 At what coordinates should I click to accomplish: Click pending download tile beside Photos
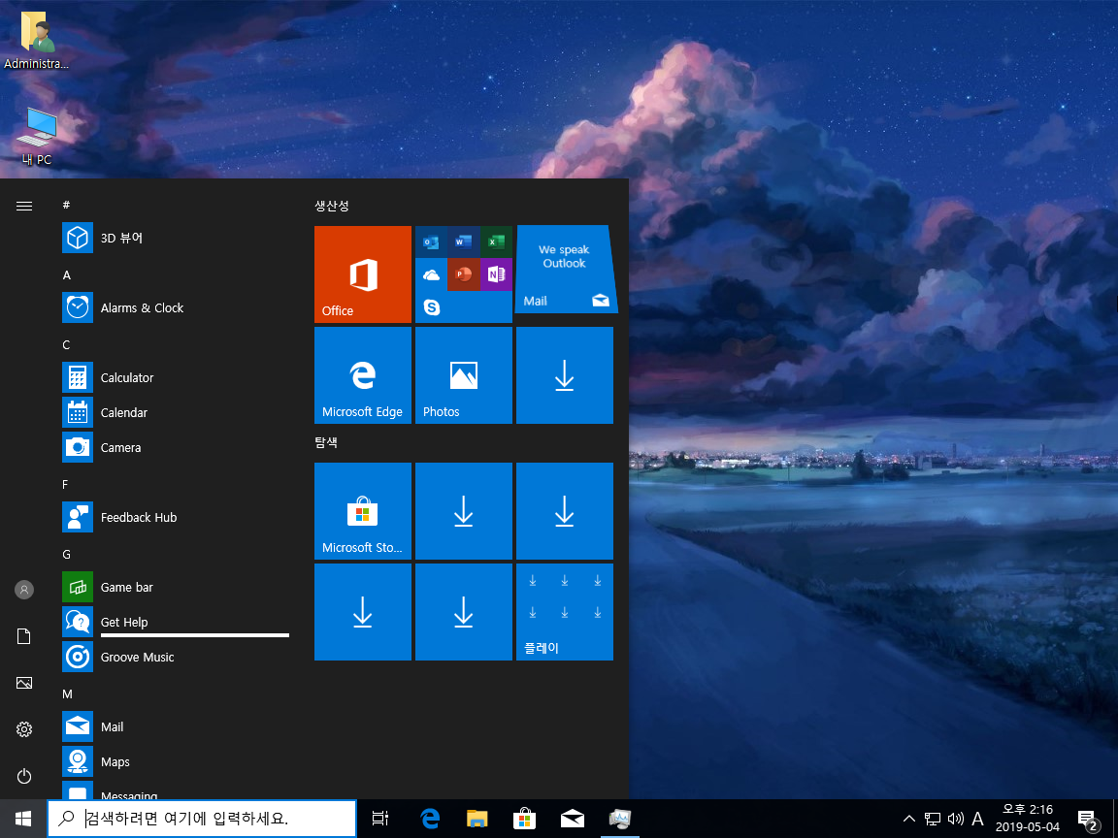565,375
